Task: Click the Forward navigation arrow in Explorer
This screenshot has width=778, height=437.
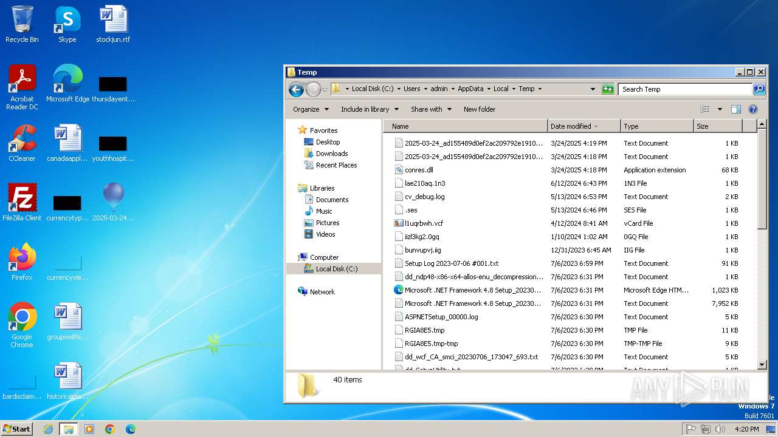Action: [313, 89]
